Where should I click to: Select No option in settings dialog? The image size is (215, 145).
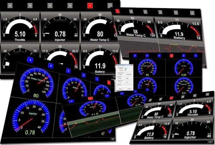click(x=127, y=82)
